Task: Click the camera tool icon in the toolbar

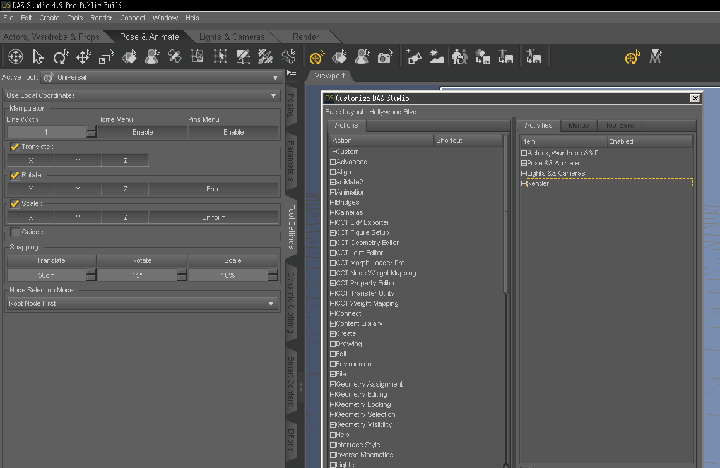Action: coord(384,57)
